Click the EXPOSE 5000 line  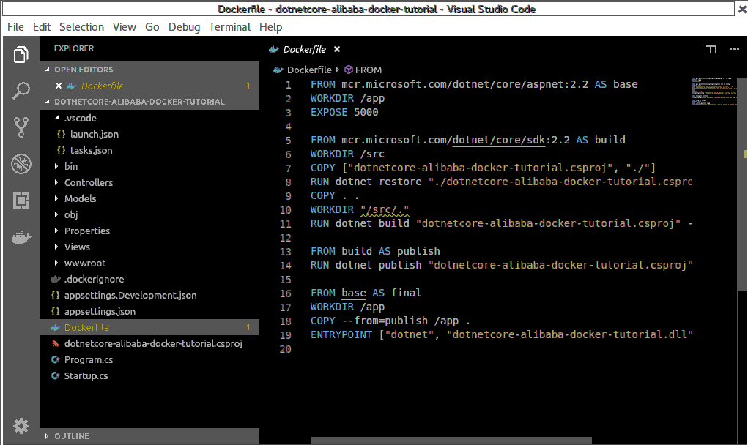[344, 112]
